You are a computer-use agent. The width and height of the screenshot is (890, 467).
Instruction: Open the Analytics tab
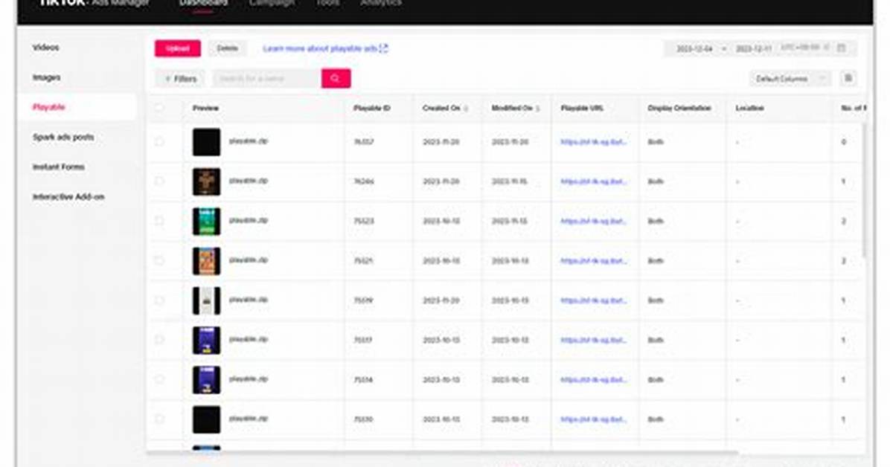coord(381,4)
